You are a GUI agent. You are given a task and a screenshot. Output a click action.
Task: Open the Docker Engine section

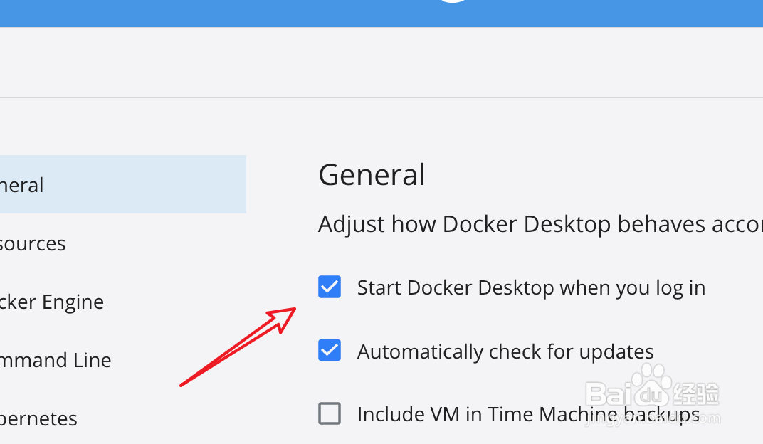51,302
